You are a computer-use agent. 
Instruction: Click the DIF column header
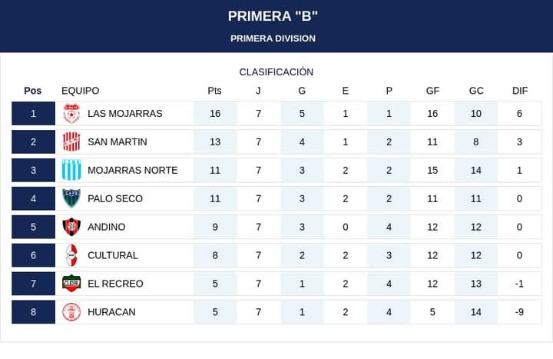pos(520,91)
